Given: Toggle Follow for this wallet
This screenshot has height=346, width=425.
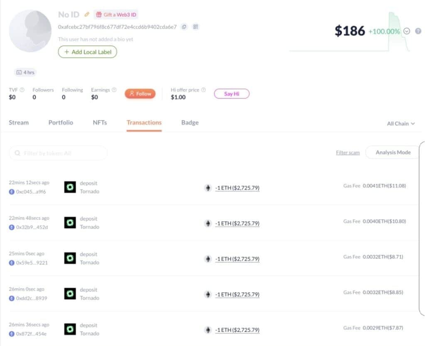Looking at the screenshot, I should [139, 94].
